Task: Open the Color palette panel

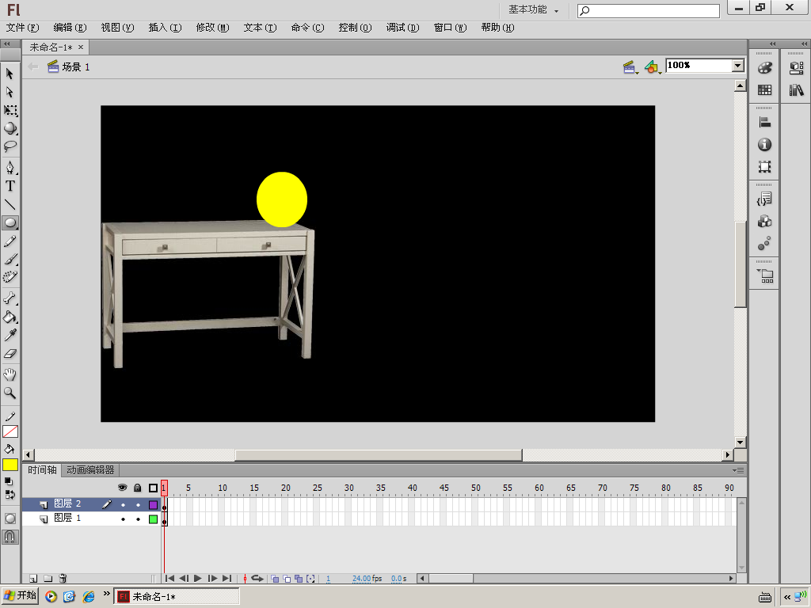Action: click(764, 68)
